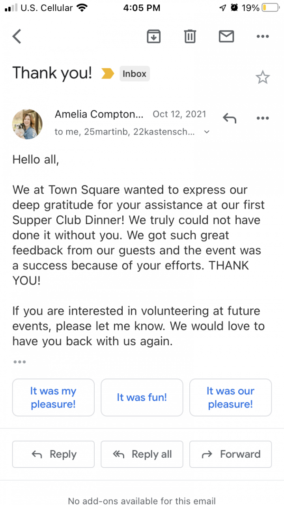The height and width of the screenshot is (505, 284).
Task: Expand recipient details chevron
Action: pos(207,132)
